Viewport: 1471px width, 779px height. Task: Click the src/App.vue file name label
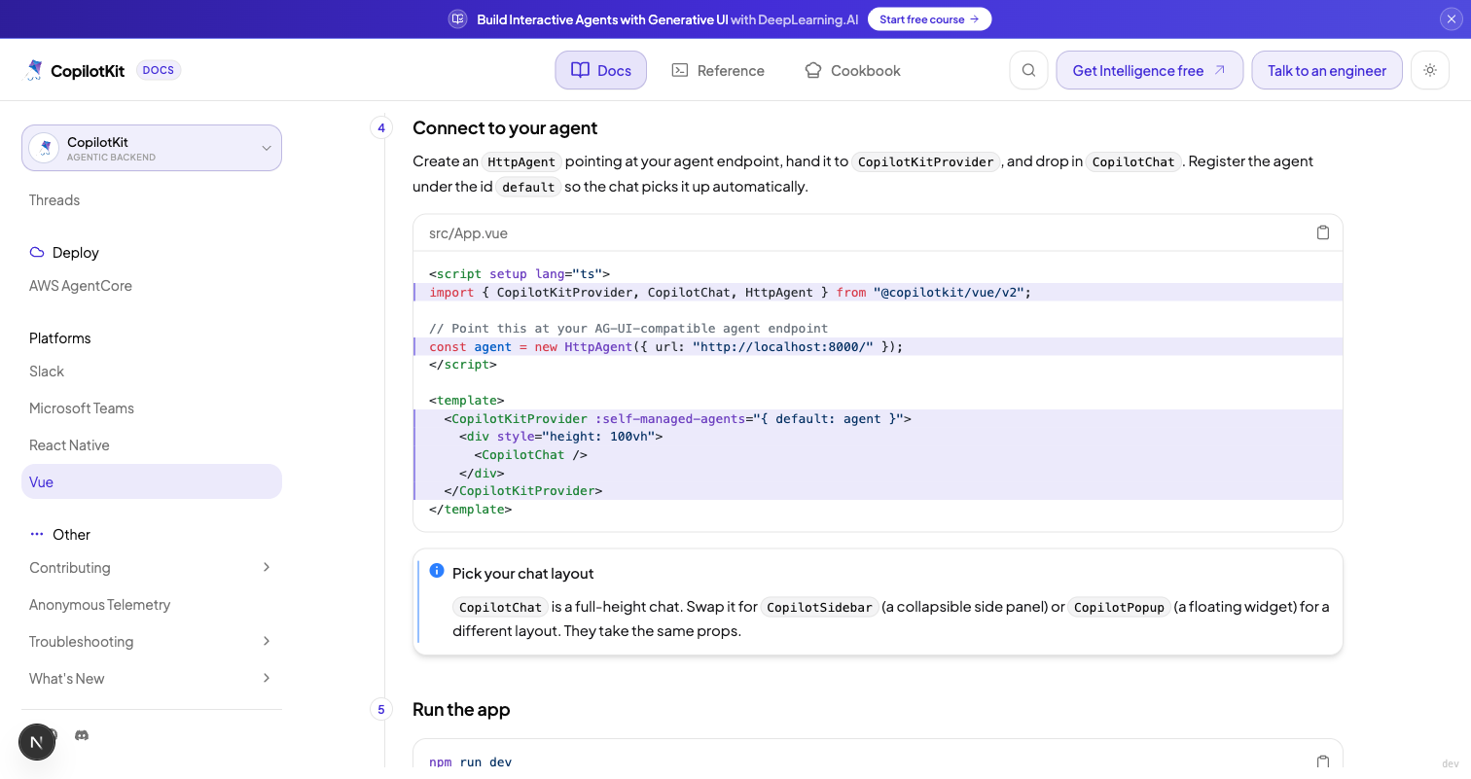click(x=468, y=233)
